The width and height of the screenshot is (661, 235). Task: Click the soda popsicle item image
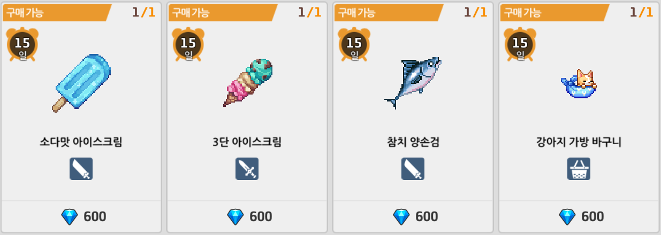click(81, 83)
